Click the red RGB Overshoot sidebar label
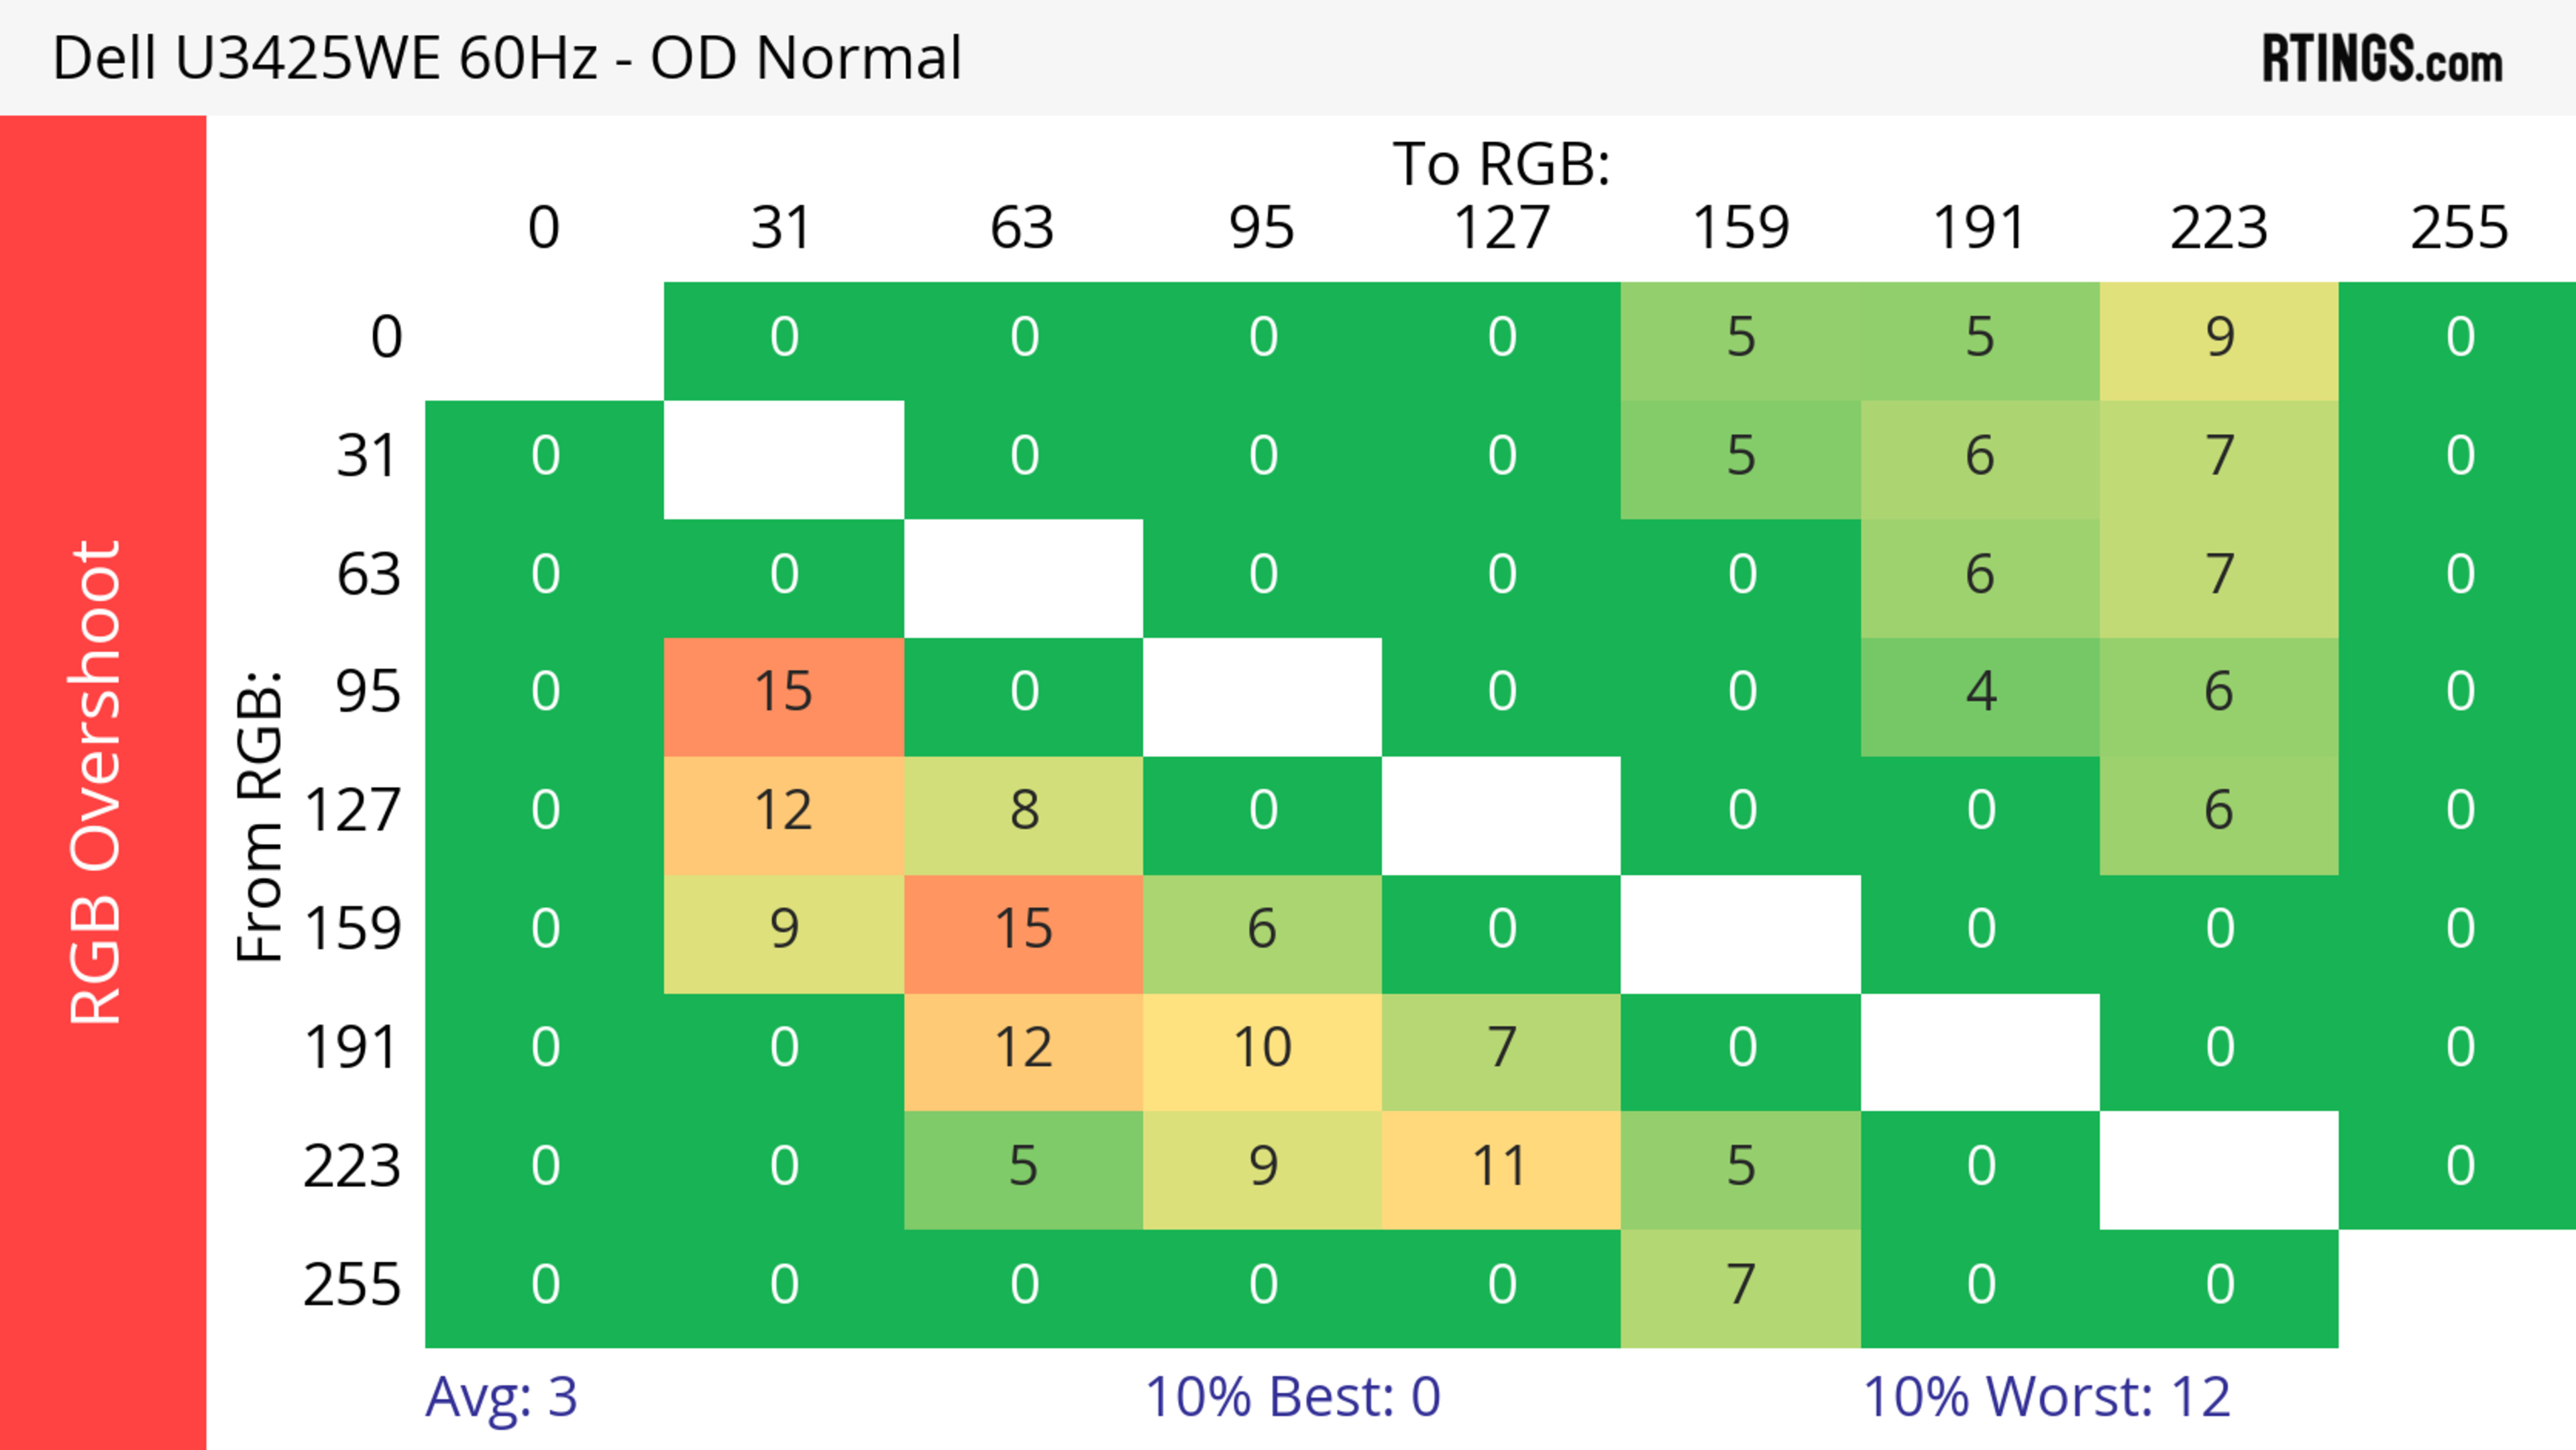The image size is (2576, 1450). (x=96, y=782)
